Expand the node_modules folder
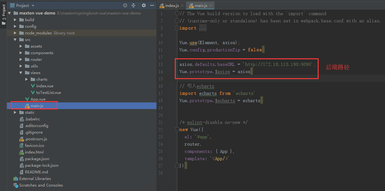The image size is (385, 191). click(x=15, y=33)
